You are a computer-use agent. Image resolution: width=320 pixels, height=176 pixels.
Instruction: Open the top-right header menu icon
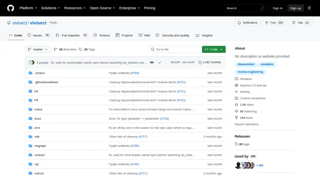[x=309, y=8]
